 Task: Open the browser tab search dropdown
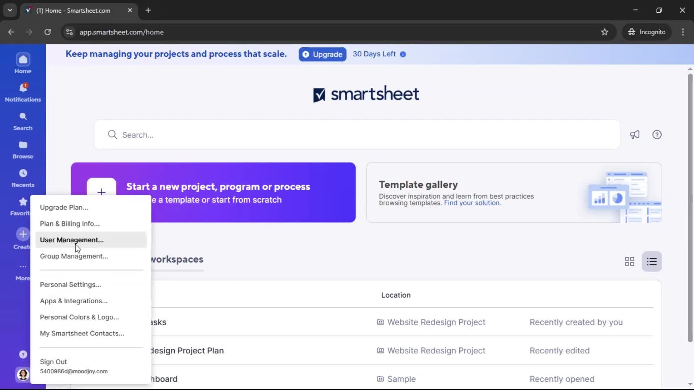pyautogui.click(x=10, y=10)
